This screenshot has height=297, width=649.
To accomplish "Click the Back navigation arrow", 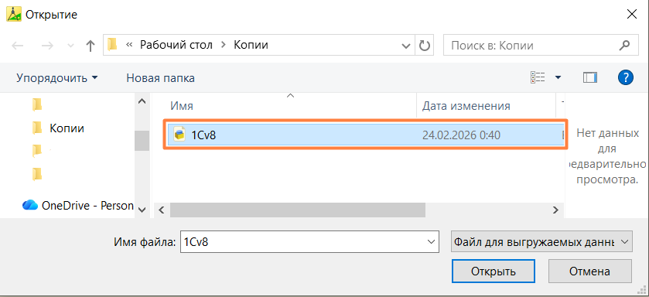I will (x=17, y=46).
